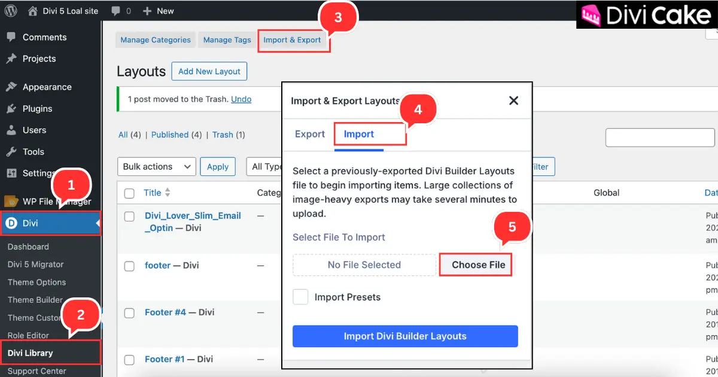Click the Plugins plug icon

pyautogui.click(x=11, y=108)
